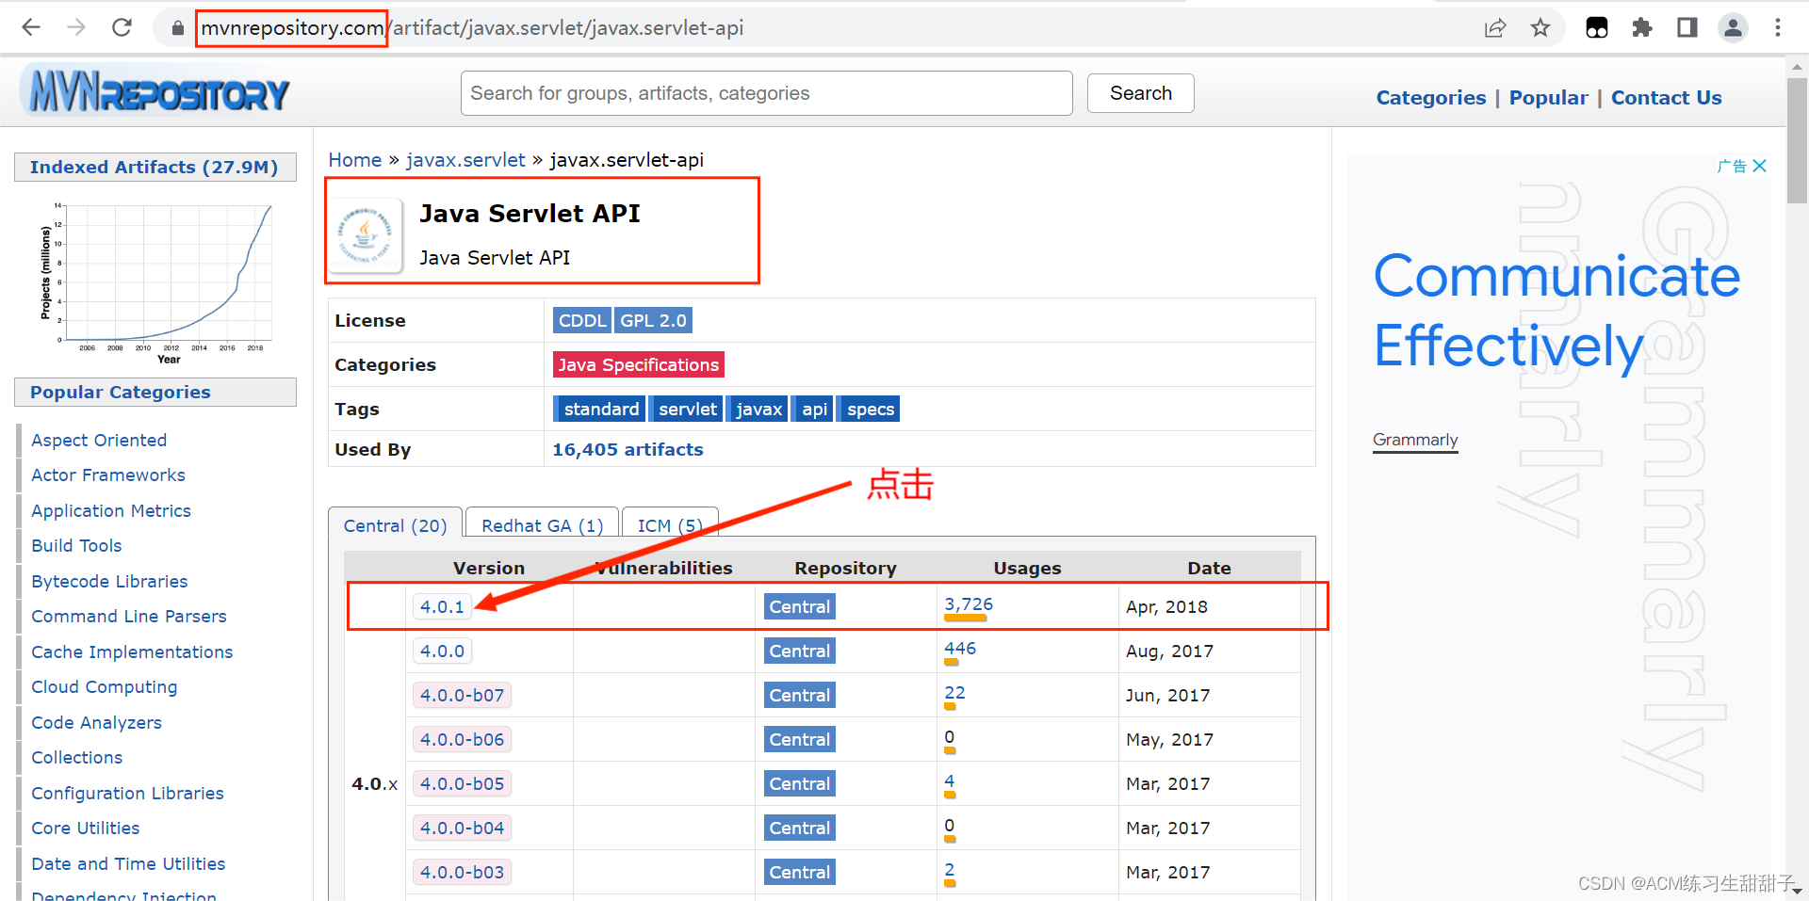Open the Command Line Parsers category
The width and height of the screenshot is (1809, 901).
[129, 616]
